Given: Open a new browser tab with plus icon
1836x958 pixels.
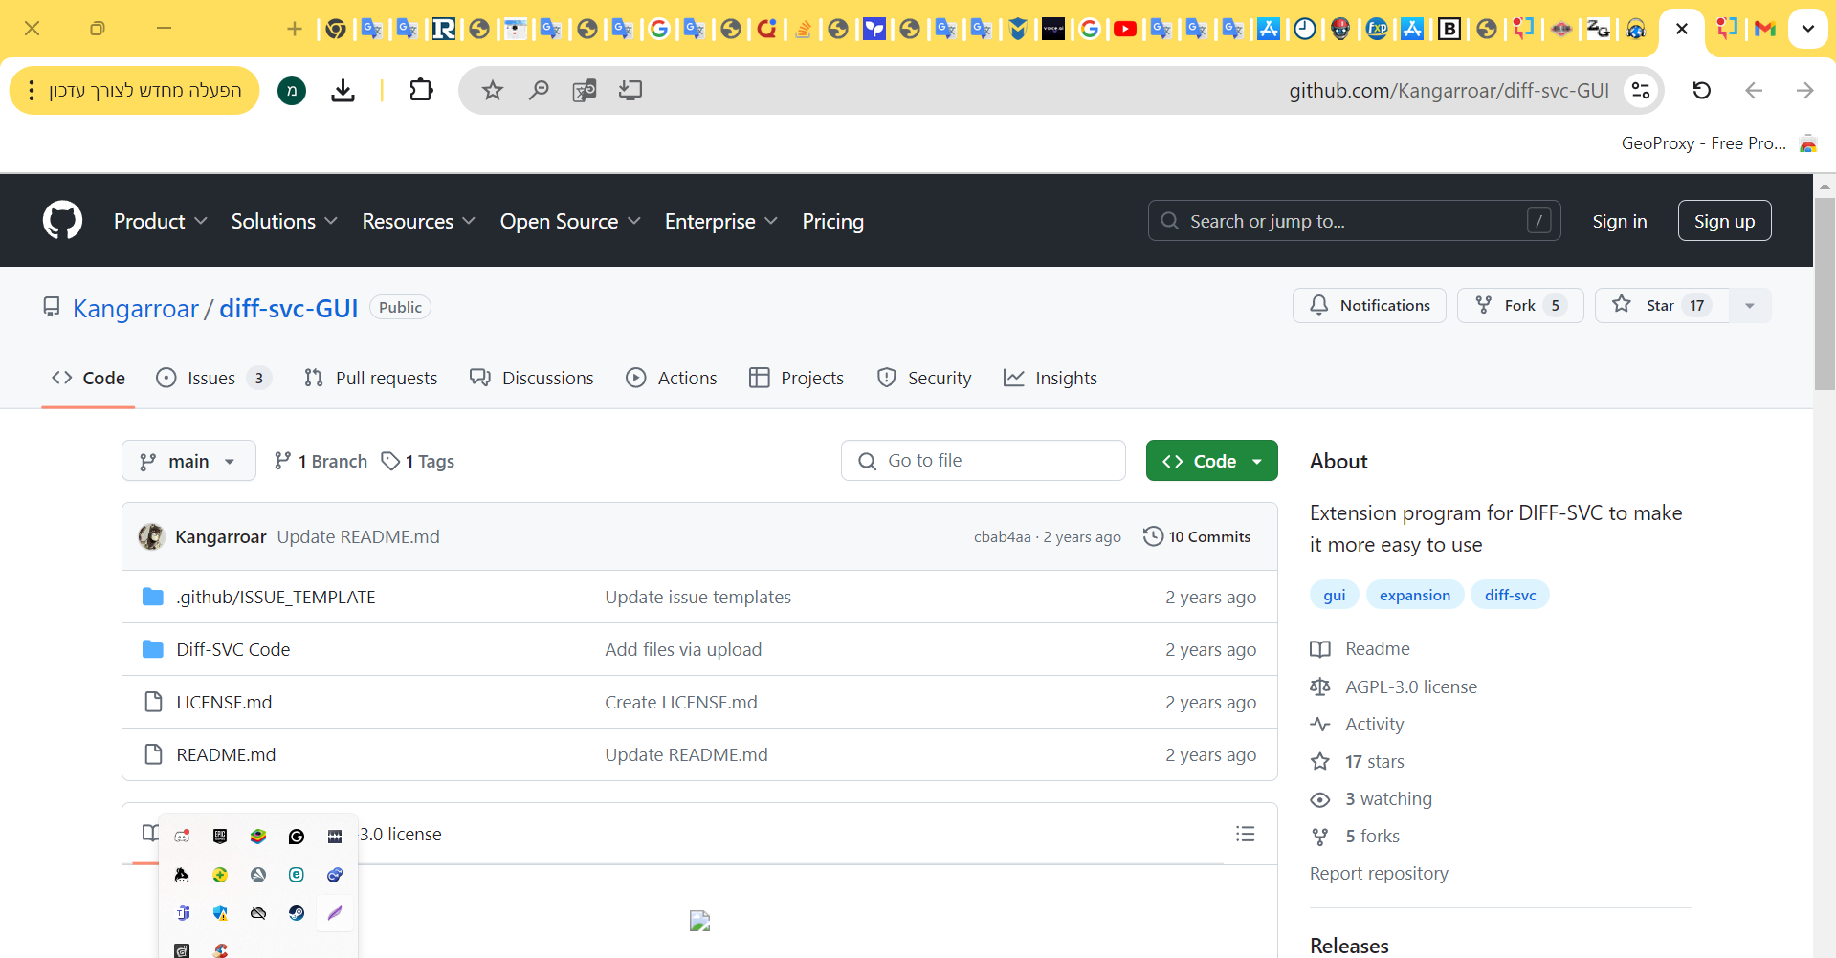Looking at the screenshot, I should pos(295,29).
